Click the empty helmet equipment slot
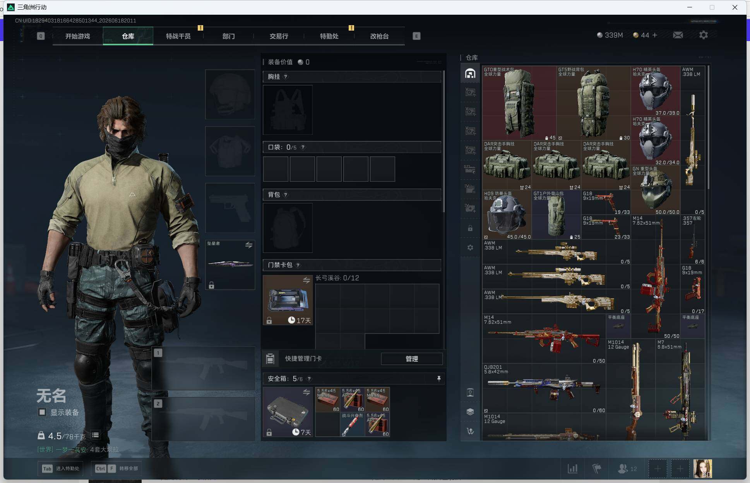 pos(230,94)
